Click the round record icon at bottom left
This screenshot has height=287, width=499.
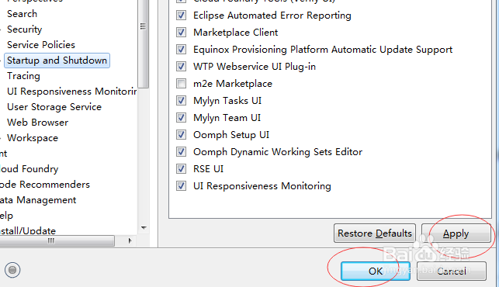(x=12, y=270)
